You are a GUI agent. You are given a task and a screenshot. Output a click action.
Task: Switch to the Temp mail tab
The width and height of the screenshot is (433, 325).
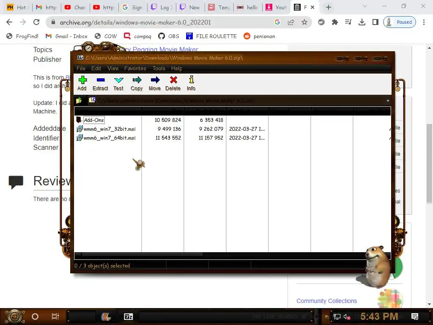pos(219,8)
